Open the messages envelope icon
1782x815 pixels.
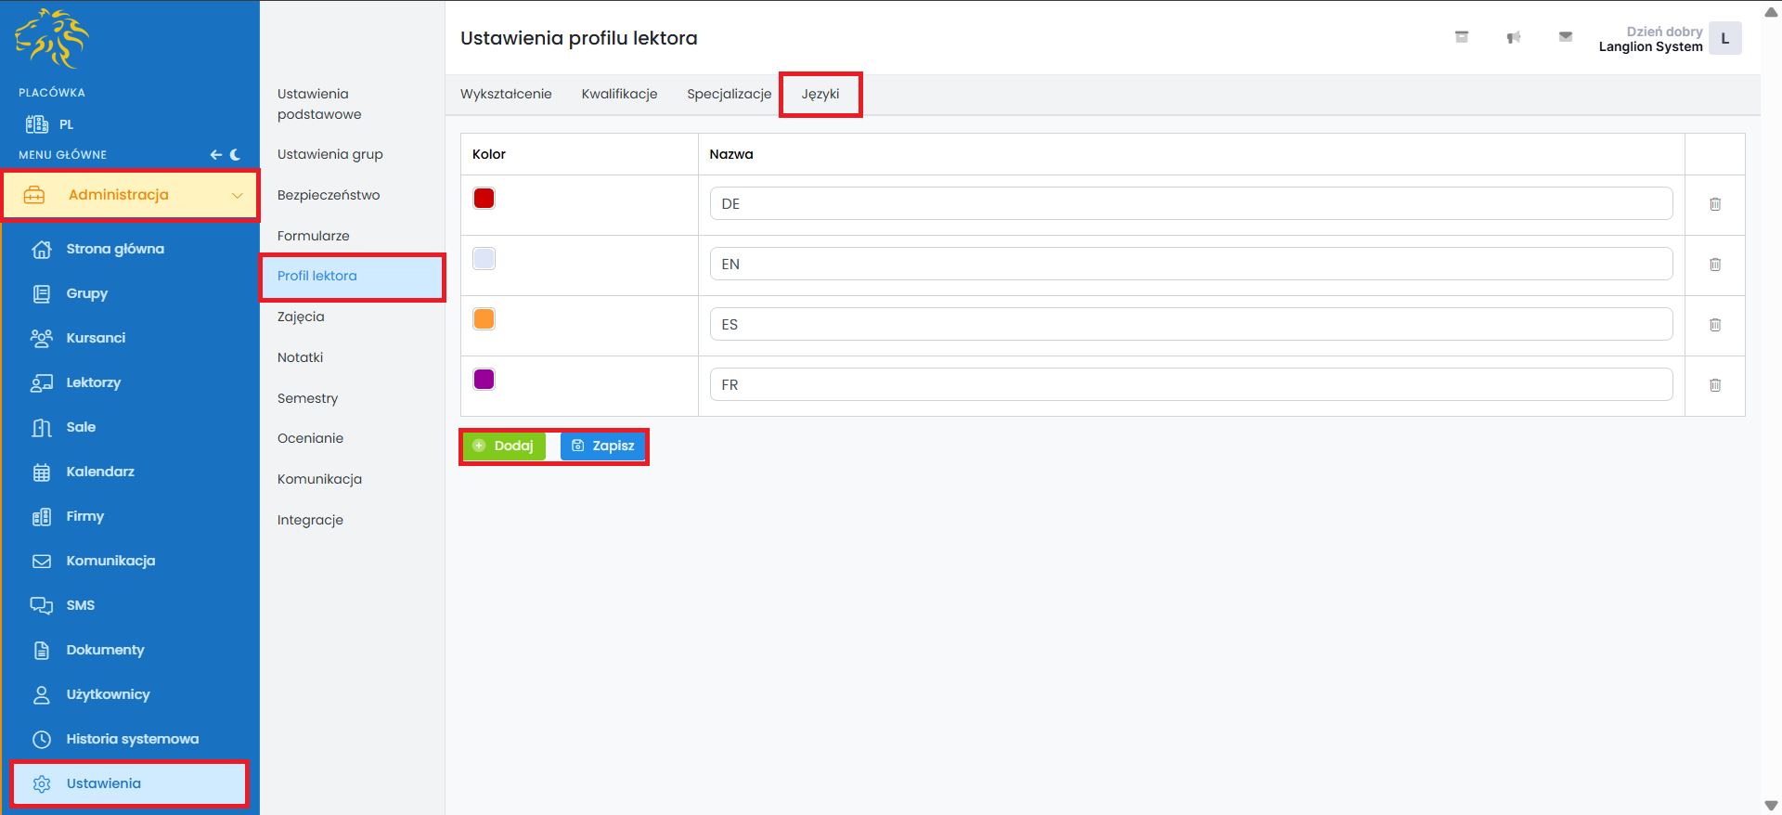coord(1565,37)
